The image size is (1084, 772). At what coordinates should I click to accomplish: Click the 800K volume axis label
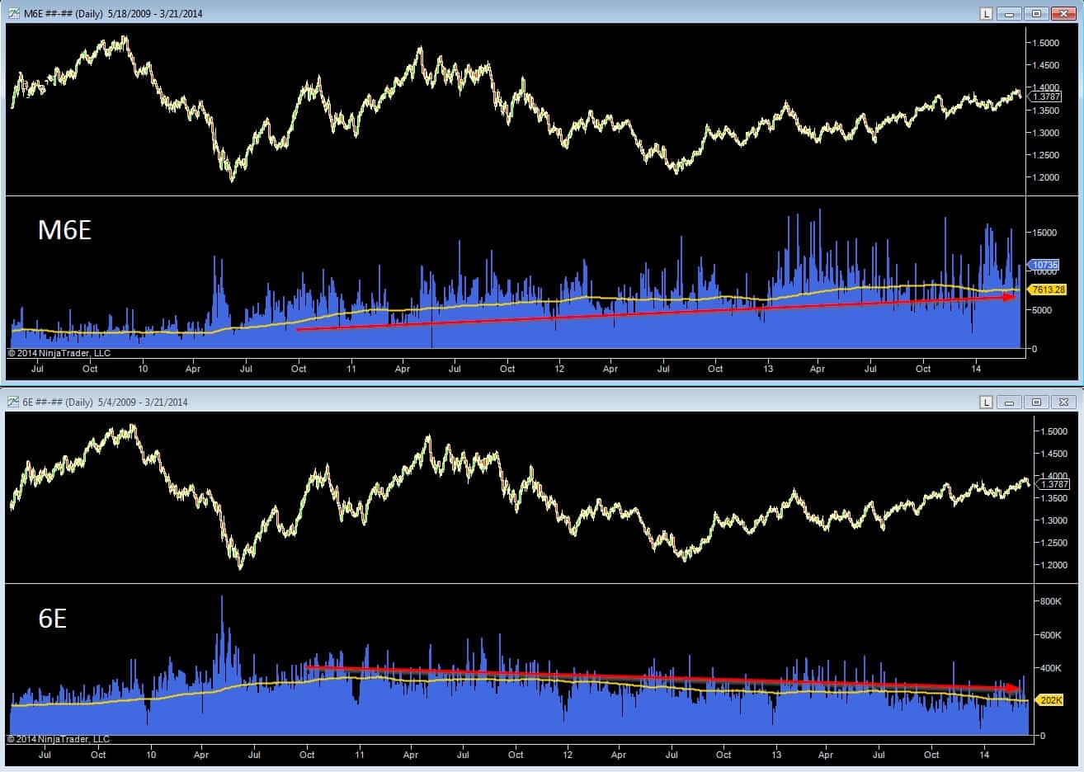pos(1051,601)
